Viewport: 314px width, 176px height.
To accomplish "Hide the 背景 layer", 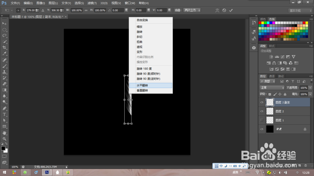I will point(262,129).
